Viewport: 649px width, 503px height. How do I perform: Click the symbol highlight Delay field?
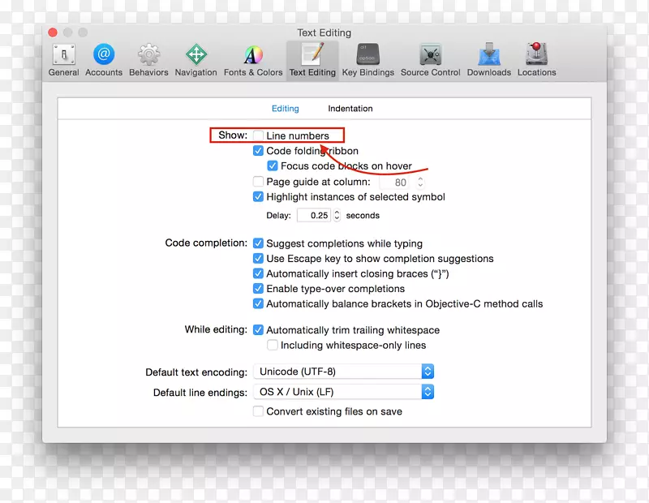coord(312,215)
